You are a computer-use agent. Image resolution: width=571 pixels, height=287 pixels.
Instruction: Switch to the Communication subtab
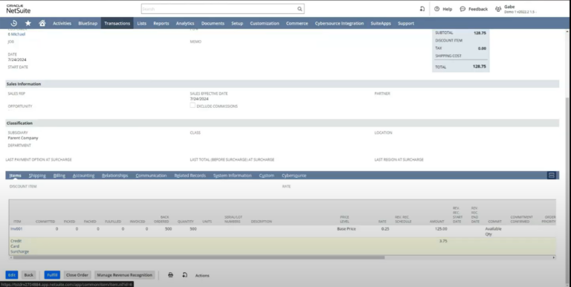(x=151, y=175)
